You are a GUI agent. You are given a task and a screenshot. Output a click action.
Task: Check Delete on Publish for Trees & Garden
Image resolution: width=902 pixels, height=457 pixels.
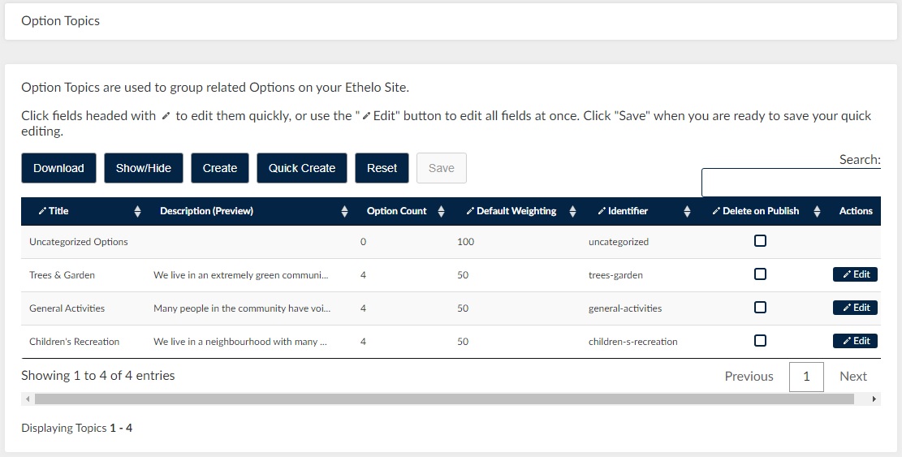(760, 274)
